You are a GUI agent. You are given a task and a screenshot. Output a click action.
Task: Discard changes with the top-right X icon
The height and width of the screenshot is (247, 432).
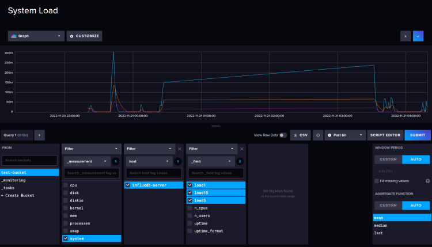(x=406, y=36)
